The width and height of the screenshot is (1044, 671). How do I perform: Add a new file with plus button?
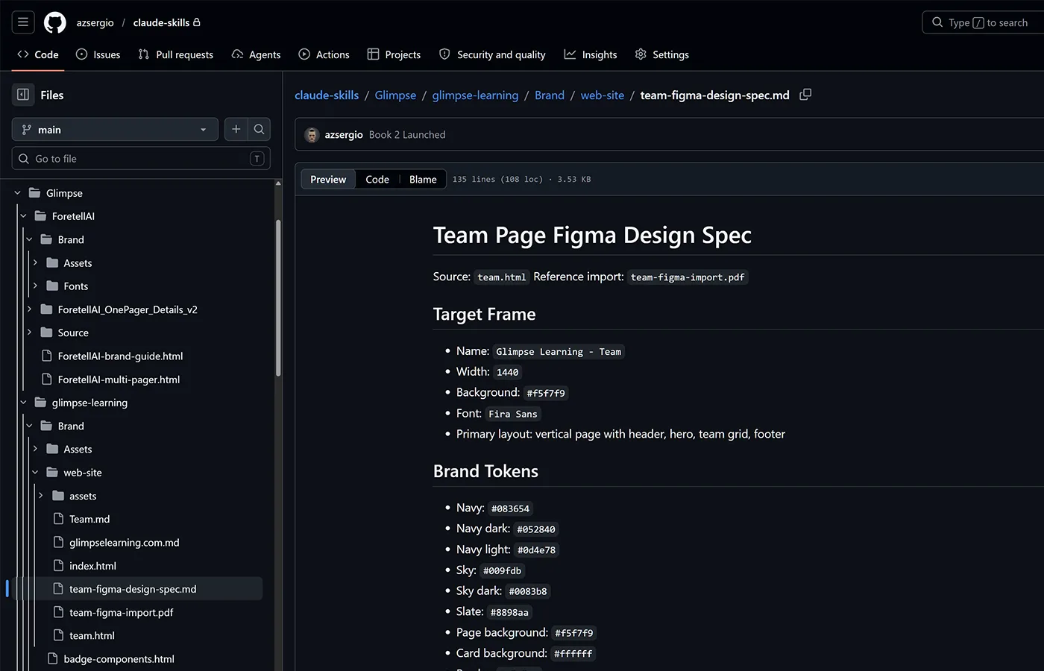click(x=236, y=129)
